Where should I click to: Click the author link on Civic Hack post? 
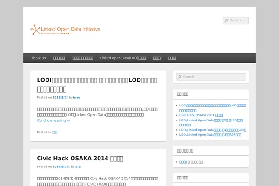point(78,166)
